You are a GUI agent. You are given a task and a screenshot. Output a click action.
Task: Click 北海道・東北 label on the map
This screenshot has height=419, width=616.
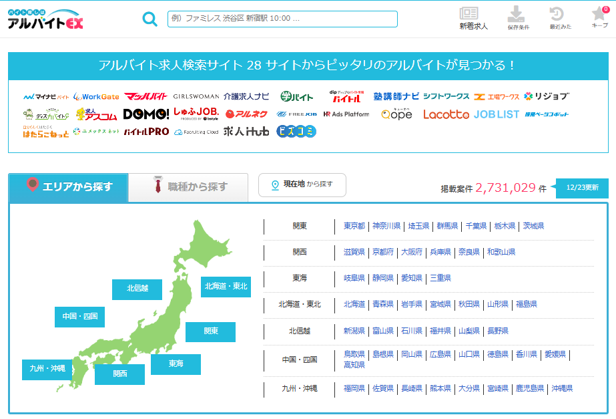point(226,287)
